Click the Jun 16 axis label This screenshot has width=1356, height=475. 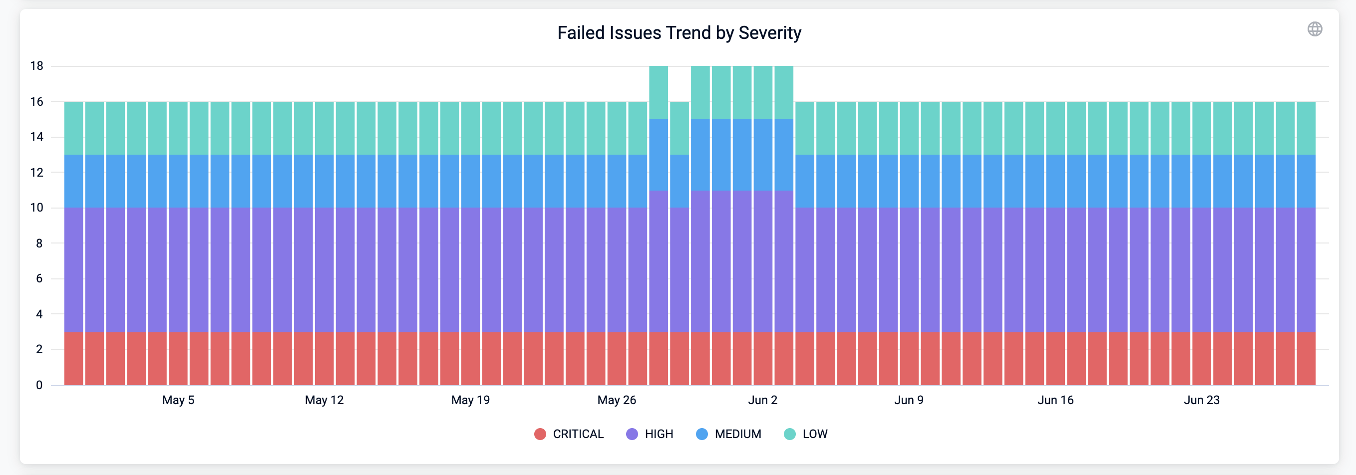coord(1055,400)
